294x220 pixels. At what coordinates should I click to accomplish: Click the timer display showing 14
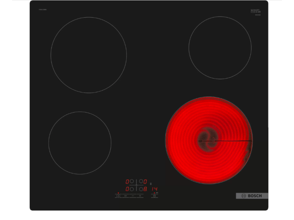click(154, 189)
